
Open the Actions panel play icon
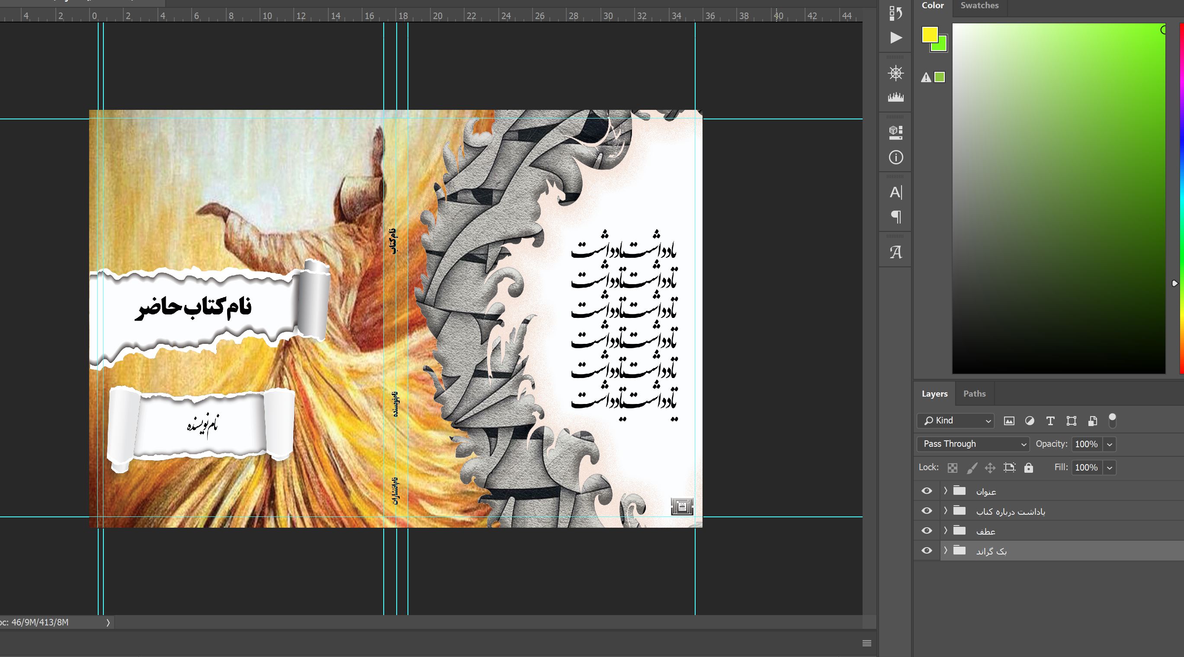coord(895,38)
